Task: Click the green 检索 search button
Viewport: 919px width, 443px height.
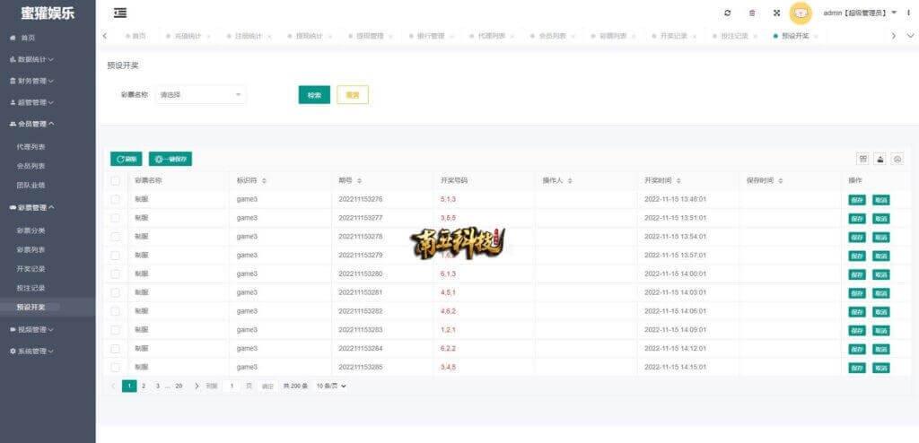Action: point(314,95)
